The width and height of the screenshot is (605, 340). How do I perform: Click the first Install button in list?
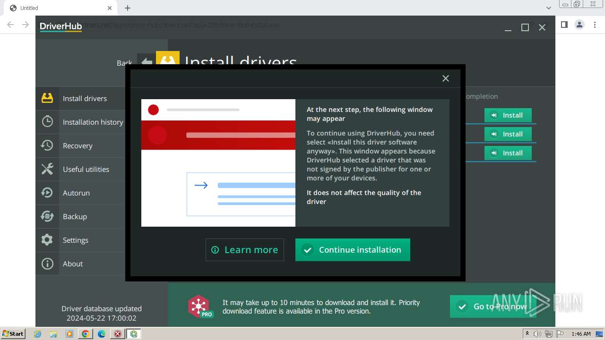pyautogui.click(x=508, y=115)
